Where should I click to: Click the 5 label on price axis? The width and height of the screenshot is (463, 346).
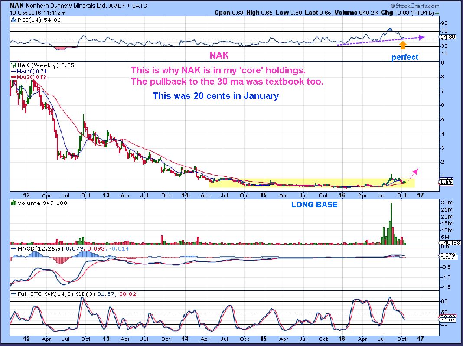443,120
